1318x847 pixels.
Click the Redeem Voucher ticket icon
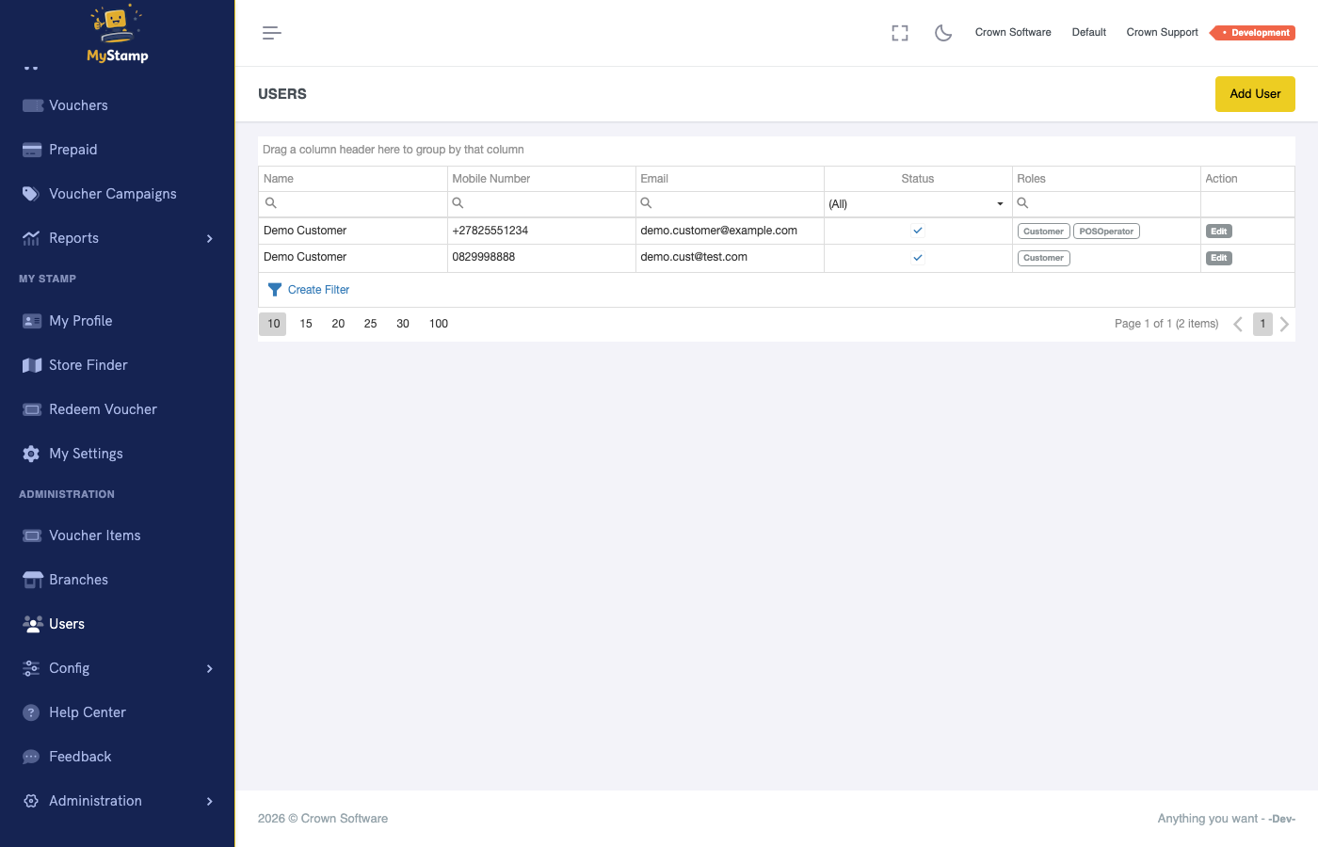pyautogui.click(x=32, y=409)
